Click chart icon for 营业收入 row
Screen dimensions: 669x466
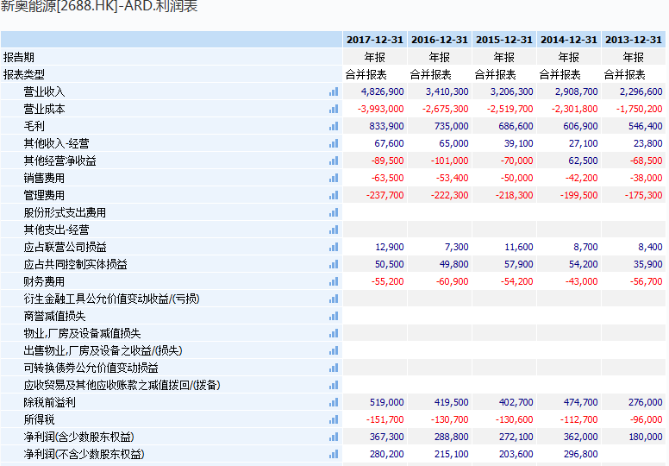point(333,91)
